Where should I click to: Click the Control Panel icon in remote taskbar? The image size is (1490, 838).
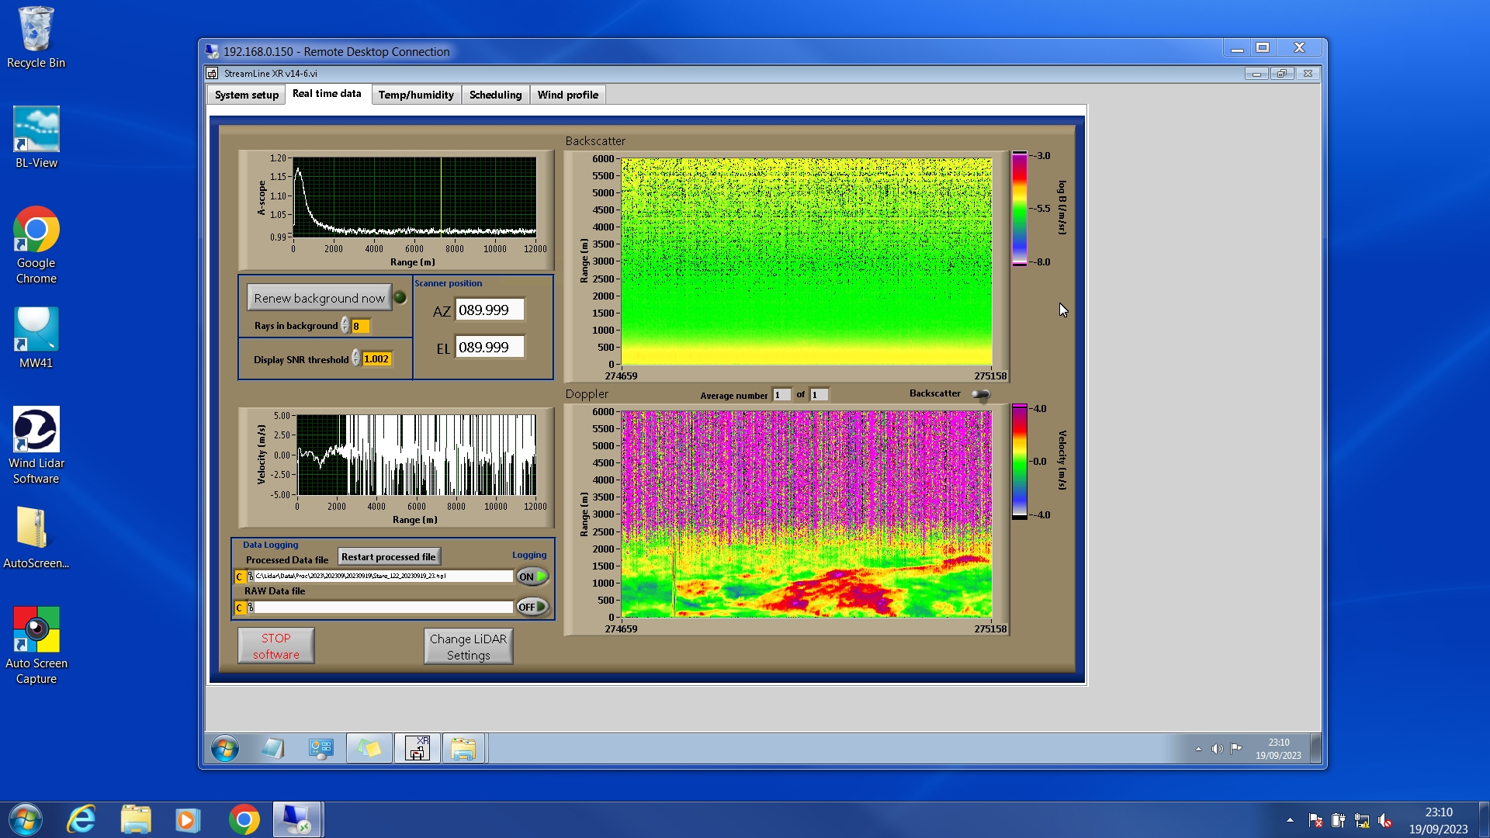coord(321,749)
